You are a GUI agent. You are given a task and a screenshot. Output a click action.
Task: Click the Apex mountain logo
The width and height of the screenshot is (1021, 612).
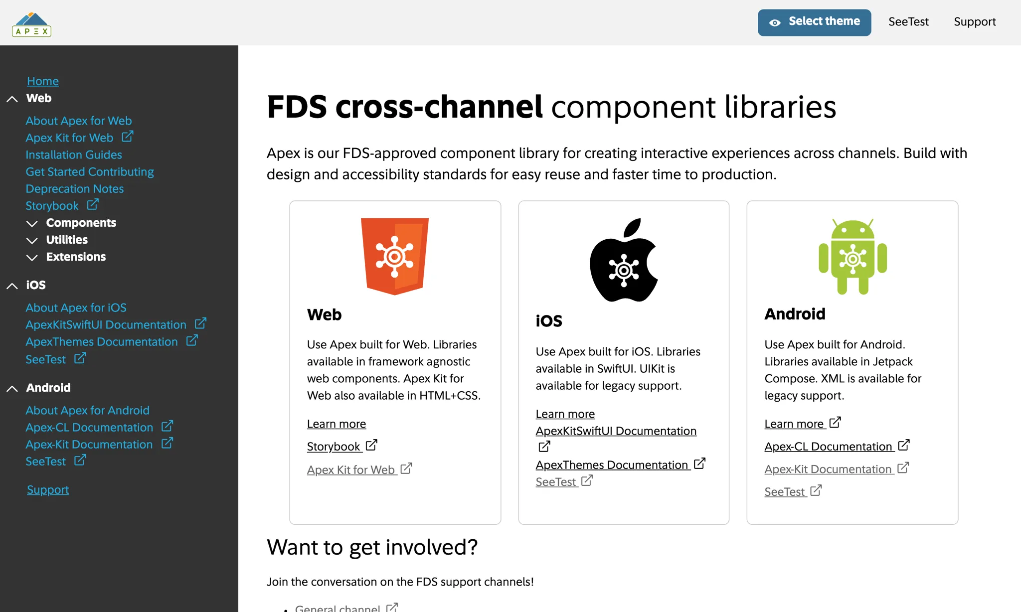point(31,24)
